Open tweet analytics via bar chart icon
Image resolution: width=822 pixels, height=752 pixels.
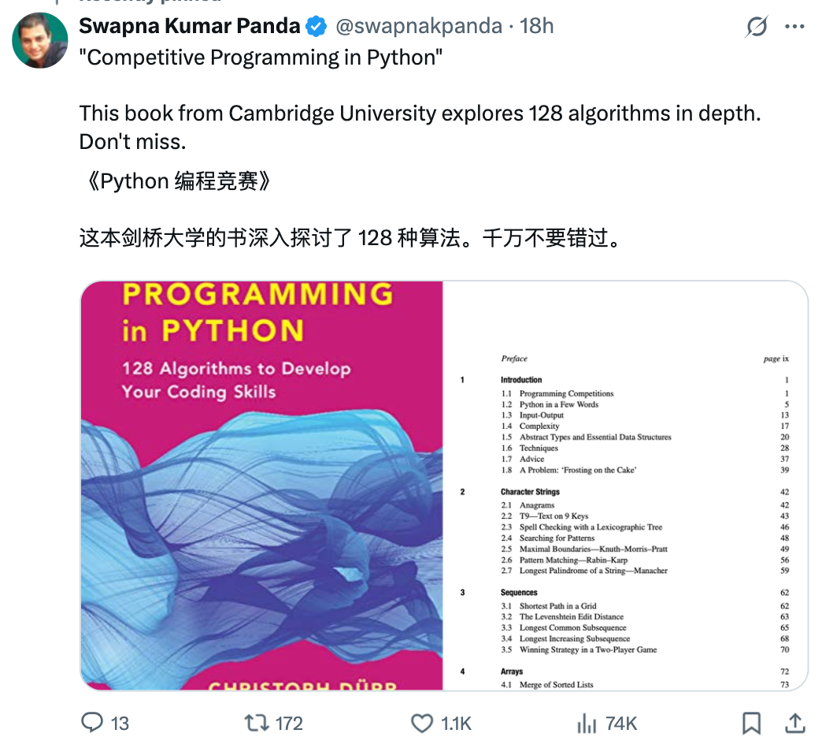586,722
